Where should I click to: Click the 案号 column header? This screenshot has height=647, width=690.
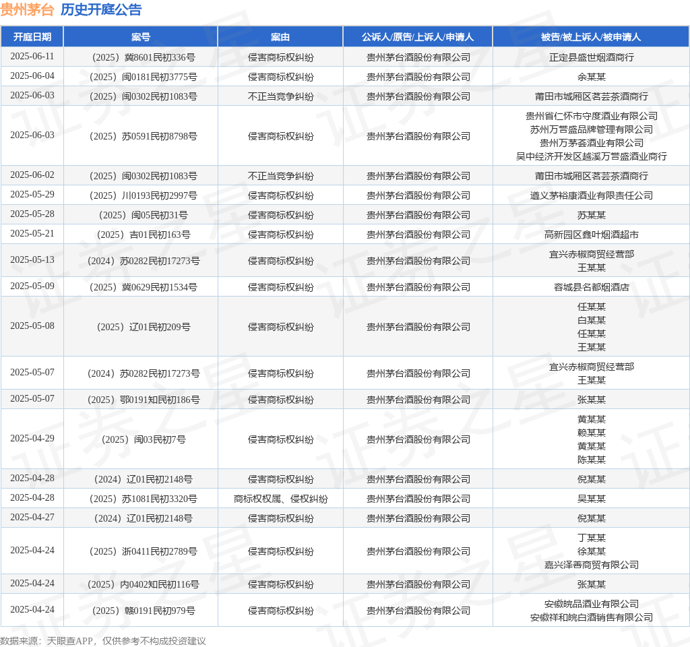141,37
